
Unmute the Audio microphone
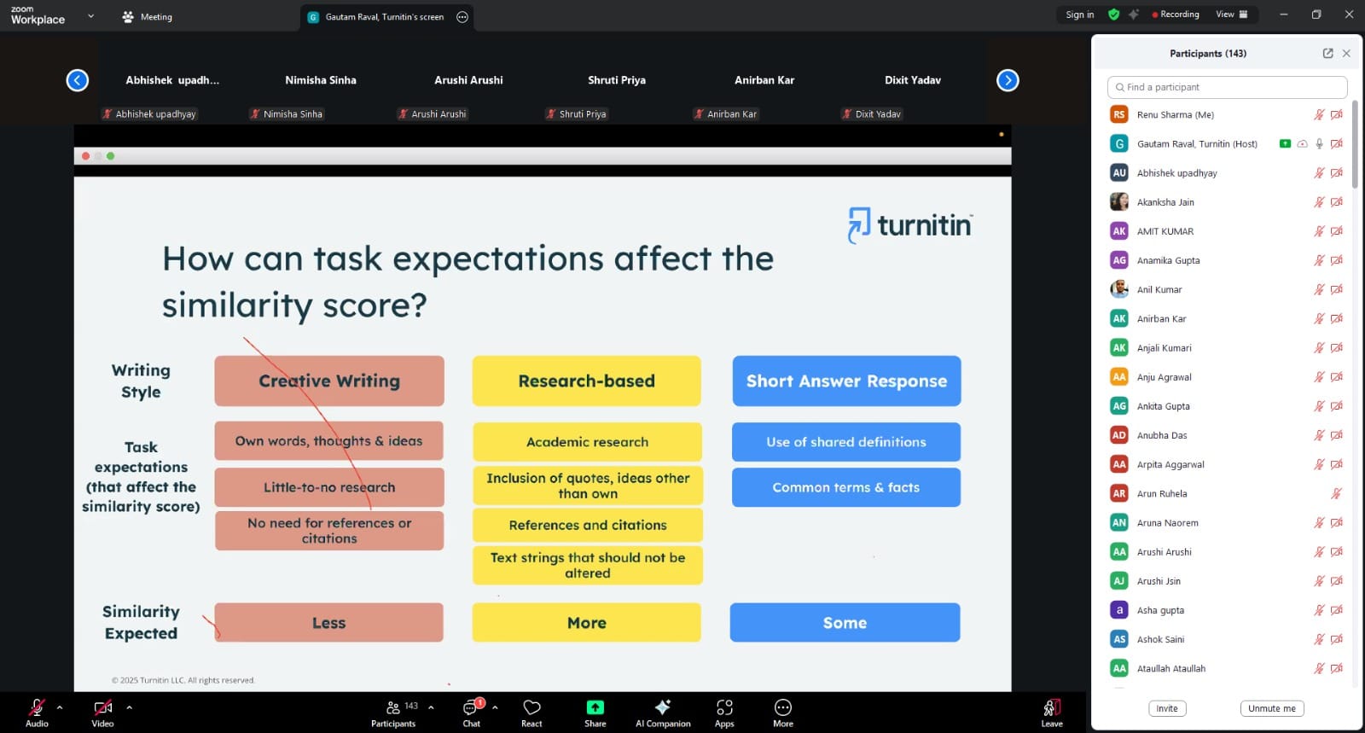pos(37,708)
